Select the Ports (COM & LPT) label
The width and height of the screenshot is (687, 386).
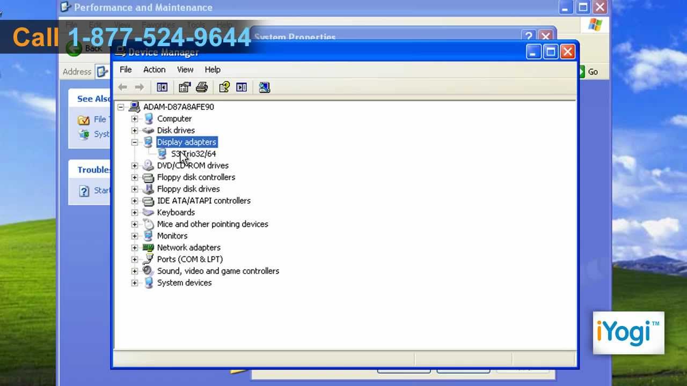190,259
